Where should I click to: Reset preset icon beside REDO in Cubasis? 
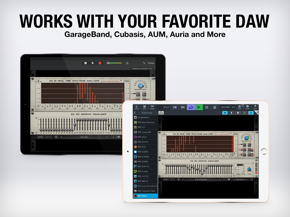click(x=178, y=179)
